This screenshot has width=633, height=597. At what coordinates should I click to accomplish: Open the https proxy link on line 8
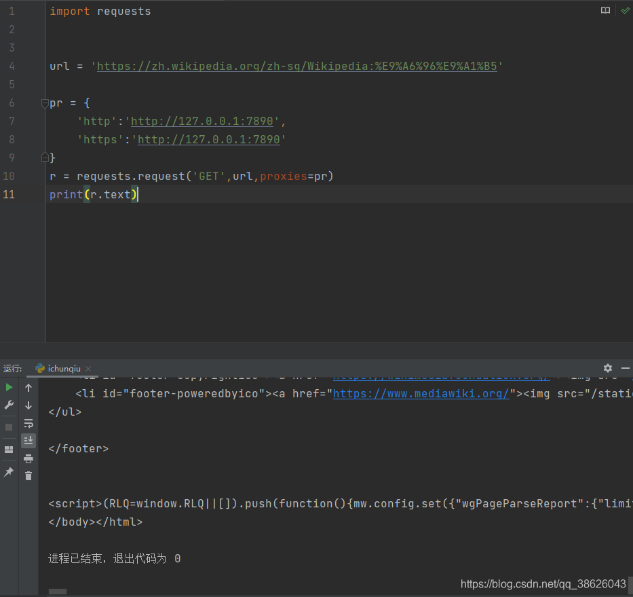(209, 139)
